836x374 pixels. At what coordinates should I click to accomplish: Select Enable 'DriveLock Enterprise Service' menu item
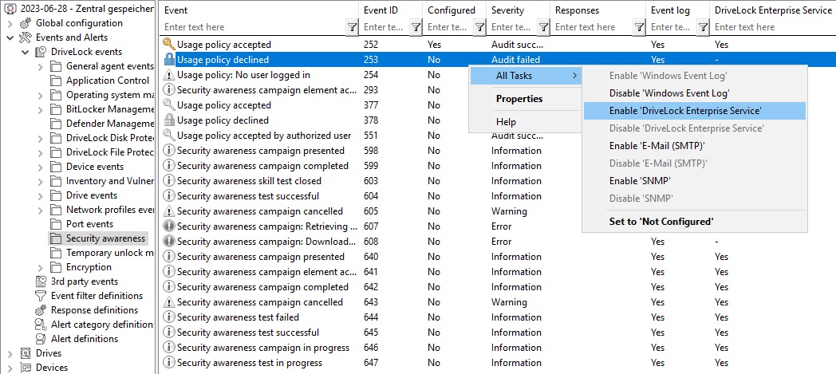[685, 111]
